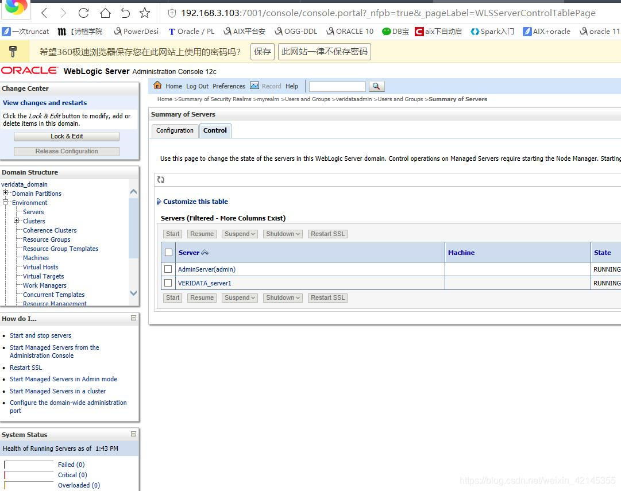Click the console search input field
The height and width of the screenshot is (491, 621).
point(337,86)
